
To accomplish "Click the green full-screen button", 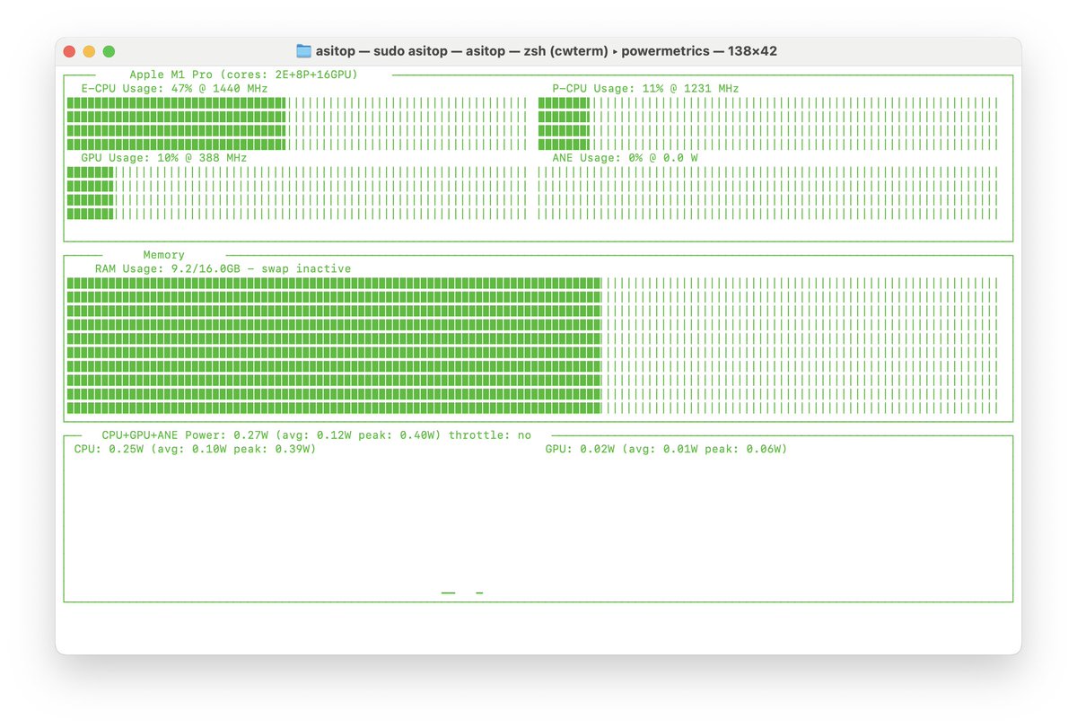I will 109,52.
